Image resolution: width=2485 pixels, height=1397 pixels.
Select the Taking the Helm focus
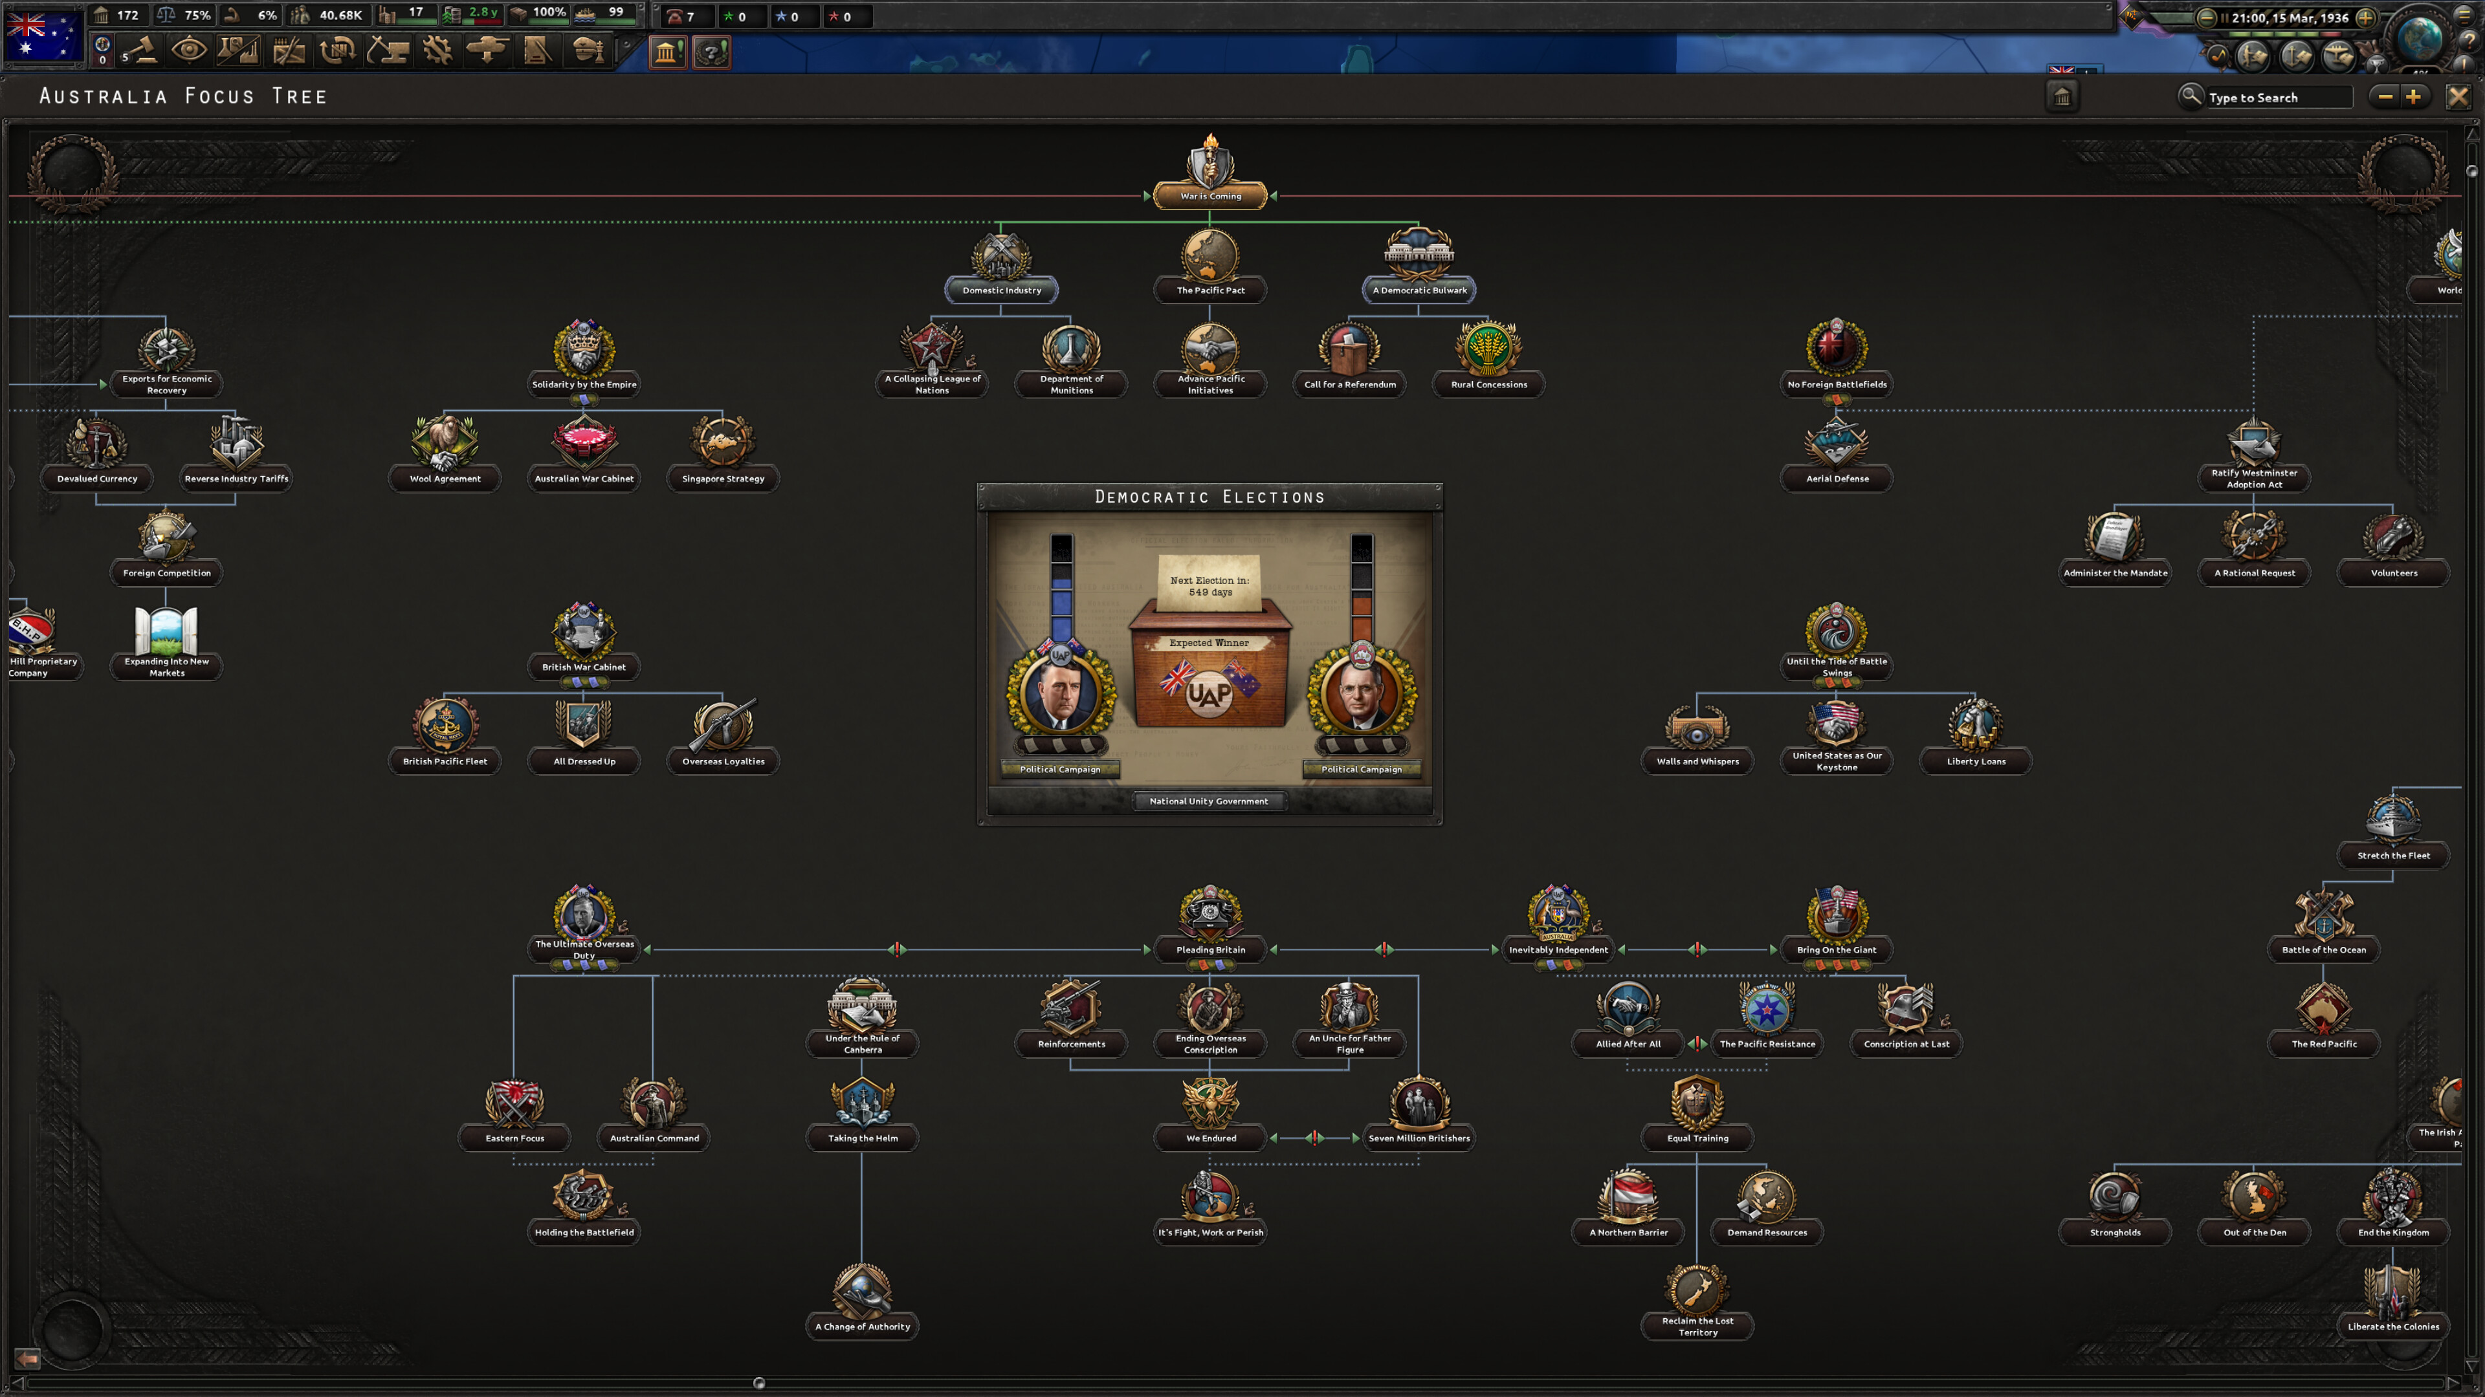click(863, 1114)
